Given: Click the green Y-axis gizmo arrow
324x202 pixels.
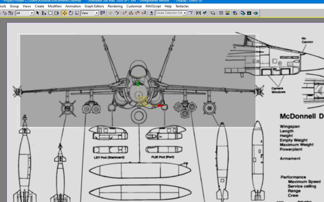Looking at the screenshot, I should [x=138, y=82].
